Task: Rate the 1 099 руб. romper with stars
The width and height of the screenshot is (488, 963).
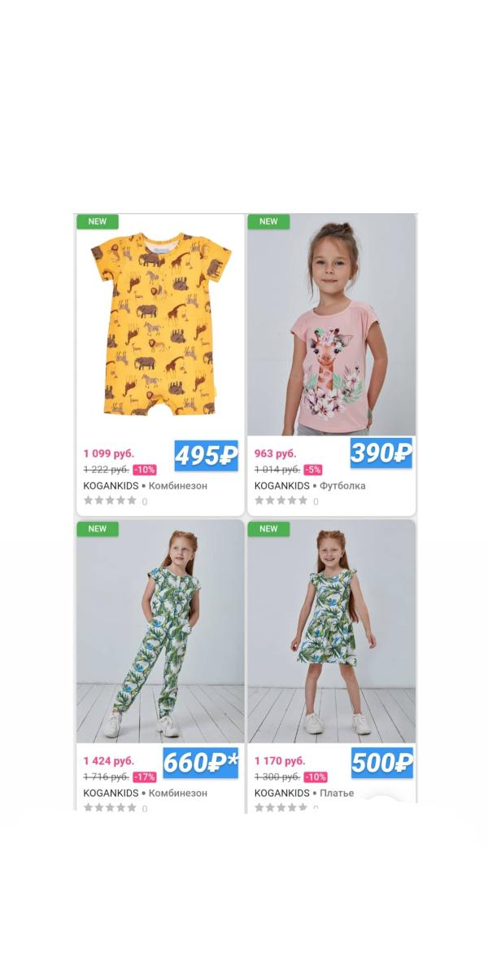Action: coord(110,501)
